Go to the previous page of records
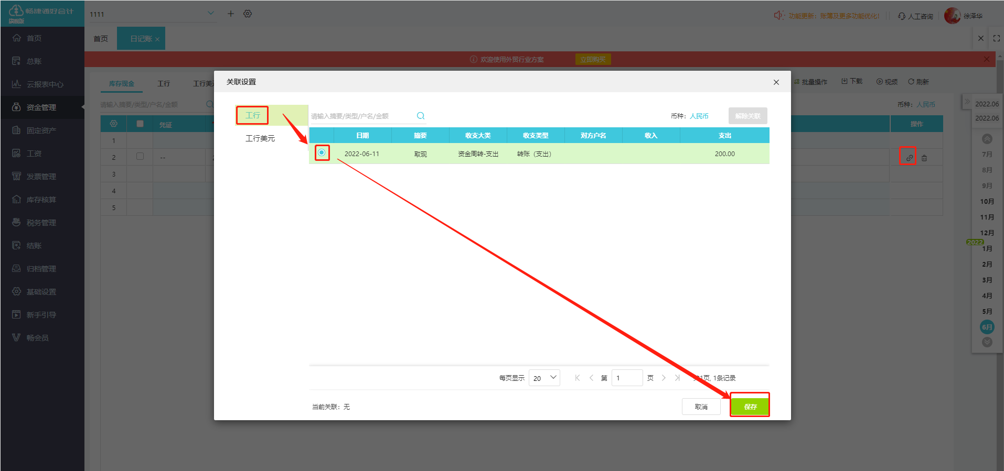 click(x=591, y=378)
